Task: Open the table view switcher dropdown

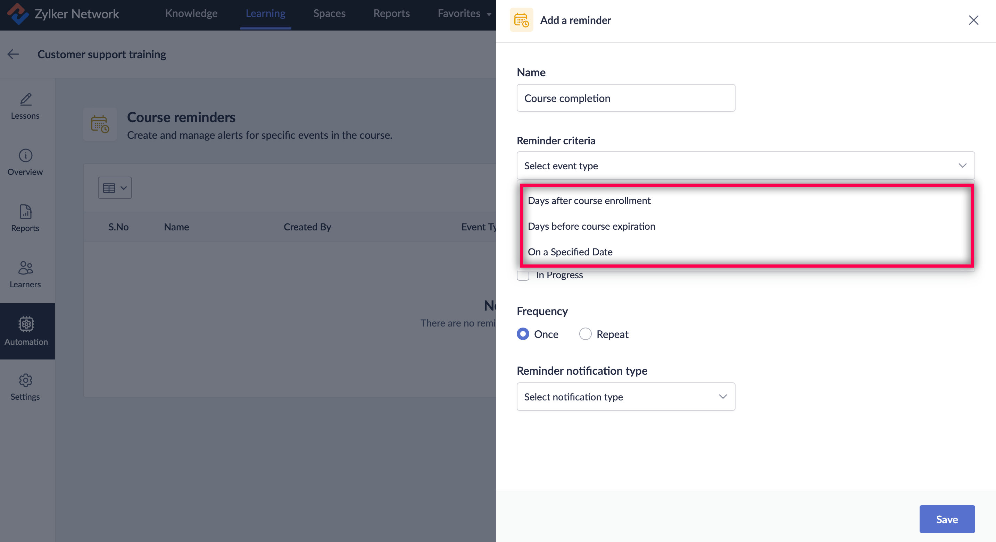Action: coord(115,188)
